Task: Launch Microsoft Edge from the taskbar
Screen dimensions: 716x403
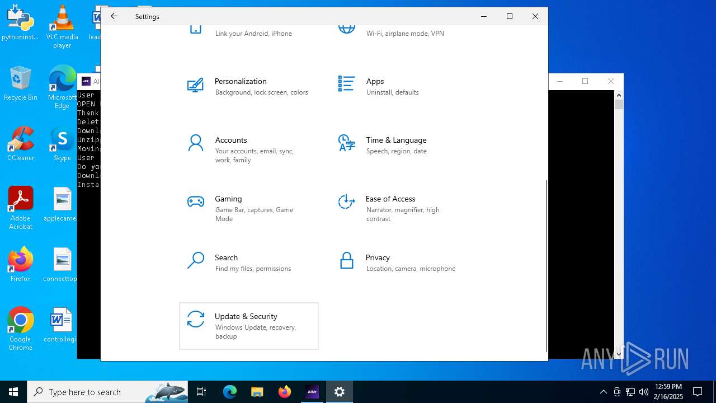Action: (230, 392)
